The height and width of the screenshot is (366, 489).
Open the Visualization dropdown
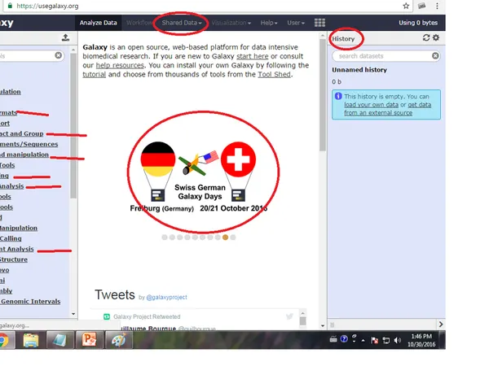(231, 23)
